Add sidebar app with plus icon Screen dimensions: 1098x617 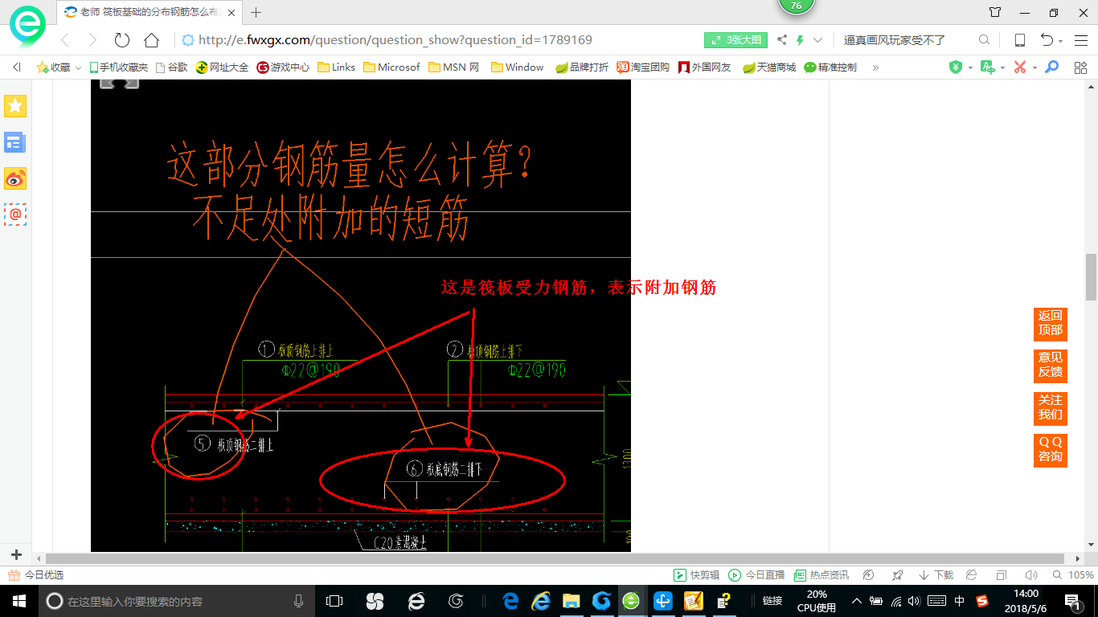point(16,555)
